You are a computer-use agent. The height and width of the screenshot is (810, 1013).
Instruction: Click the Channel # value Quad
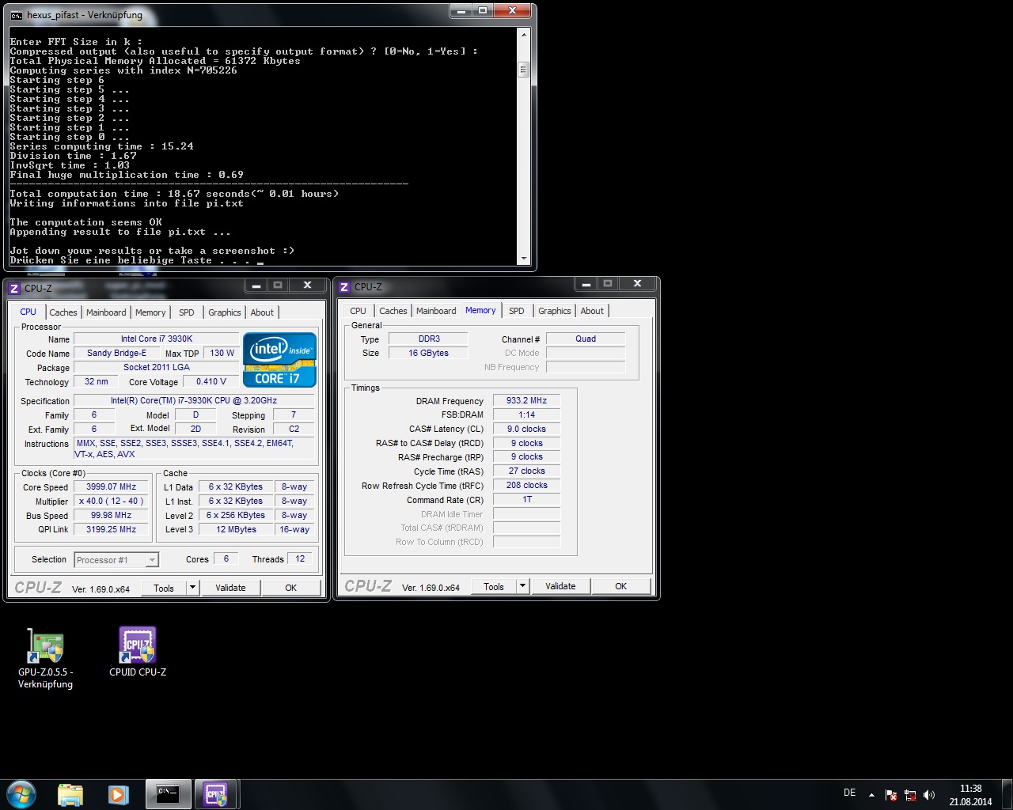click(586, 339)
